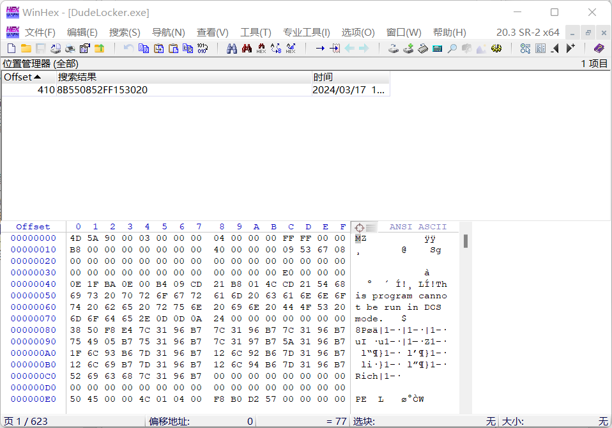
Task: Click the magnifier Analyze icon
Action: pos(452,49)
